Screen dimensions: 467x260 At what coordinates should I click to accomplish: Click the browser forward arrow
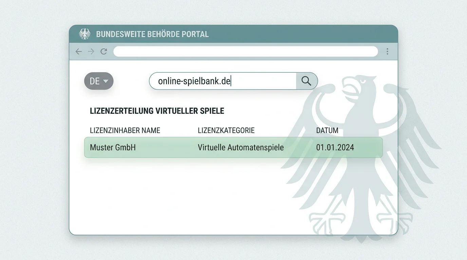point(91,51)
